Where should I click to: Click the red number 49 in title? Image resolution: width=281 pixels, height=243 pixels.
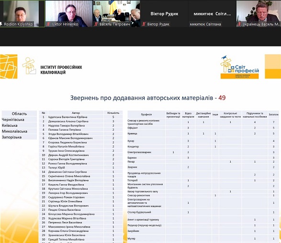point(222,98)
